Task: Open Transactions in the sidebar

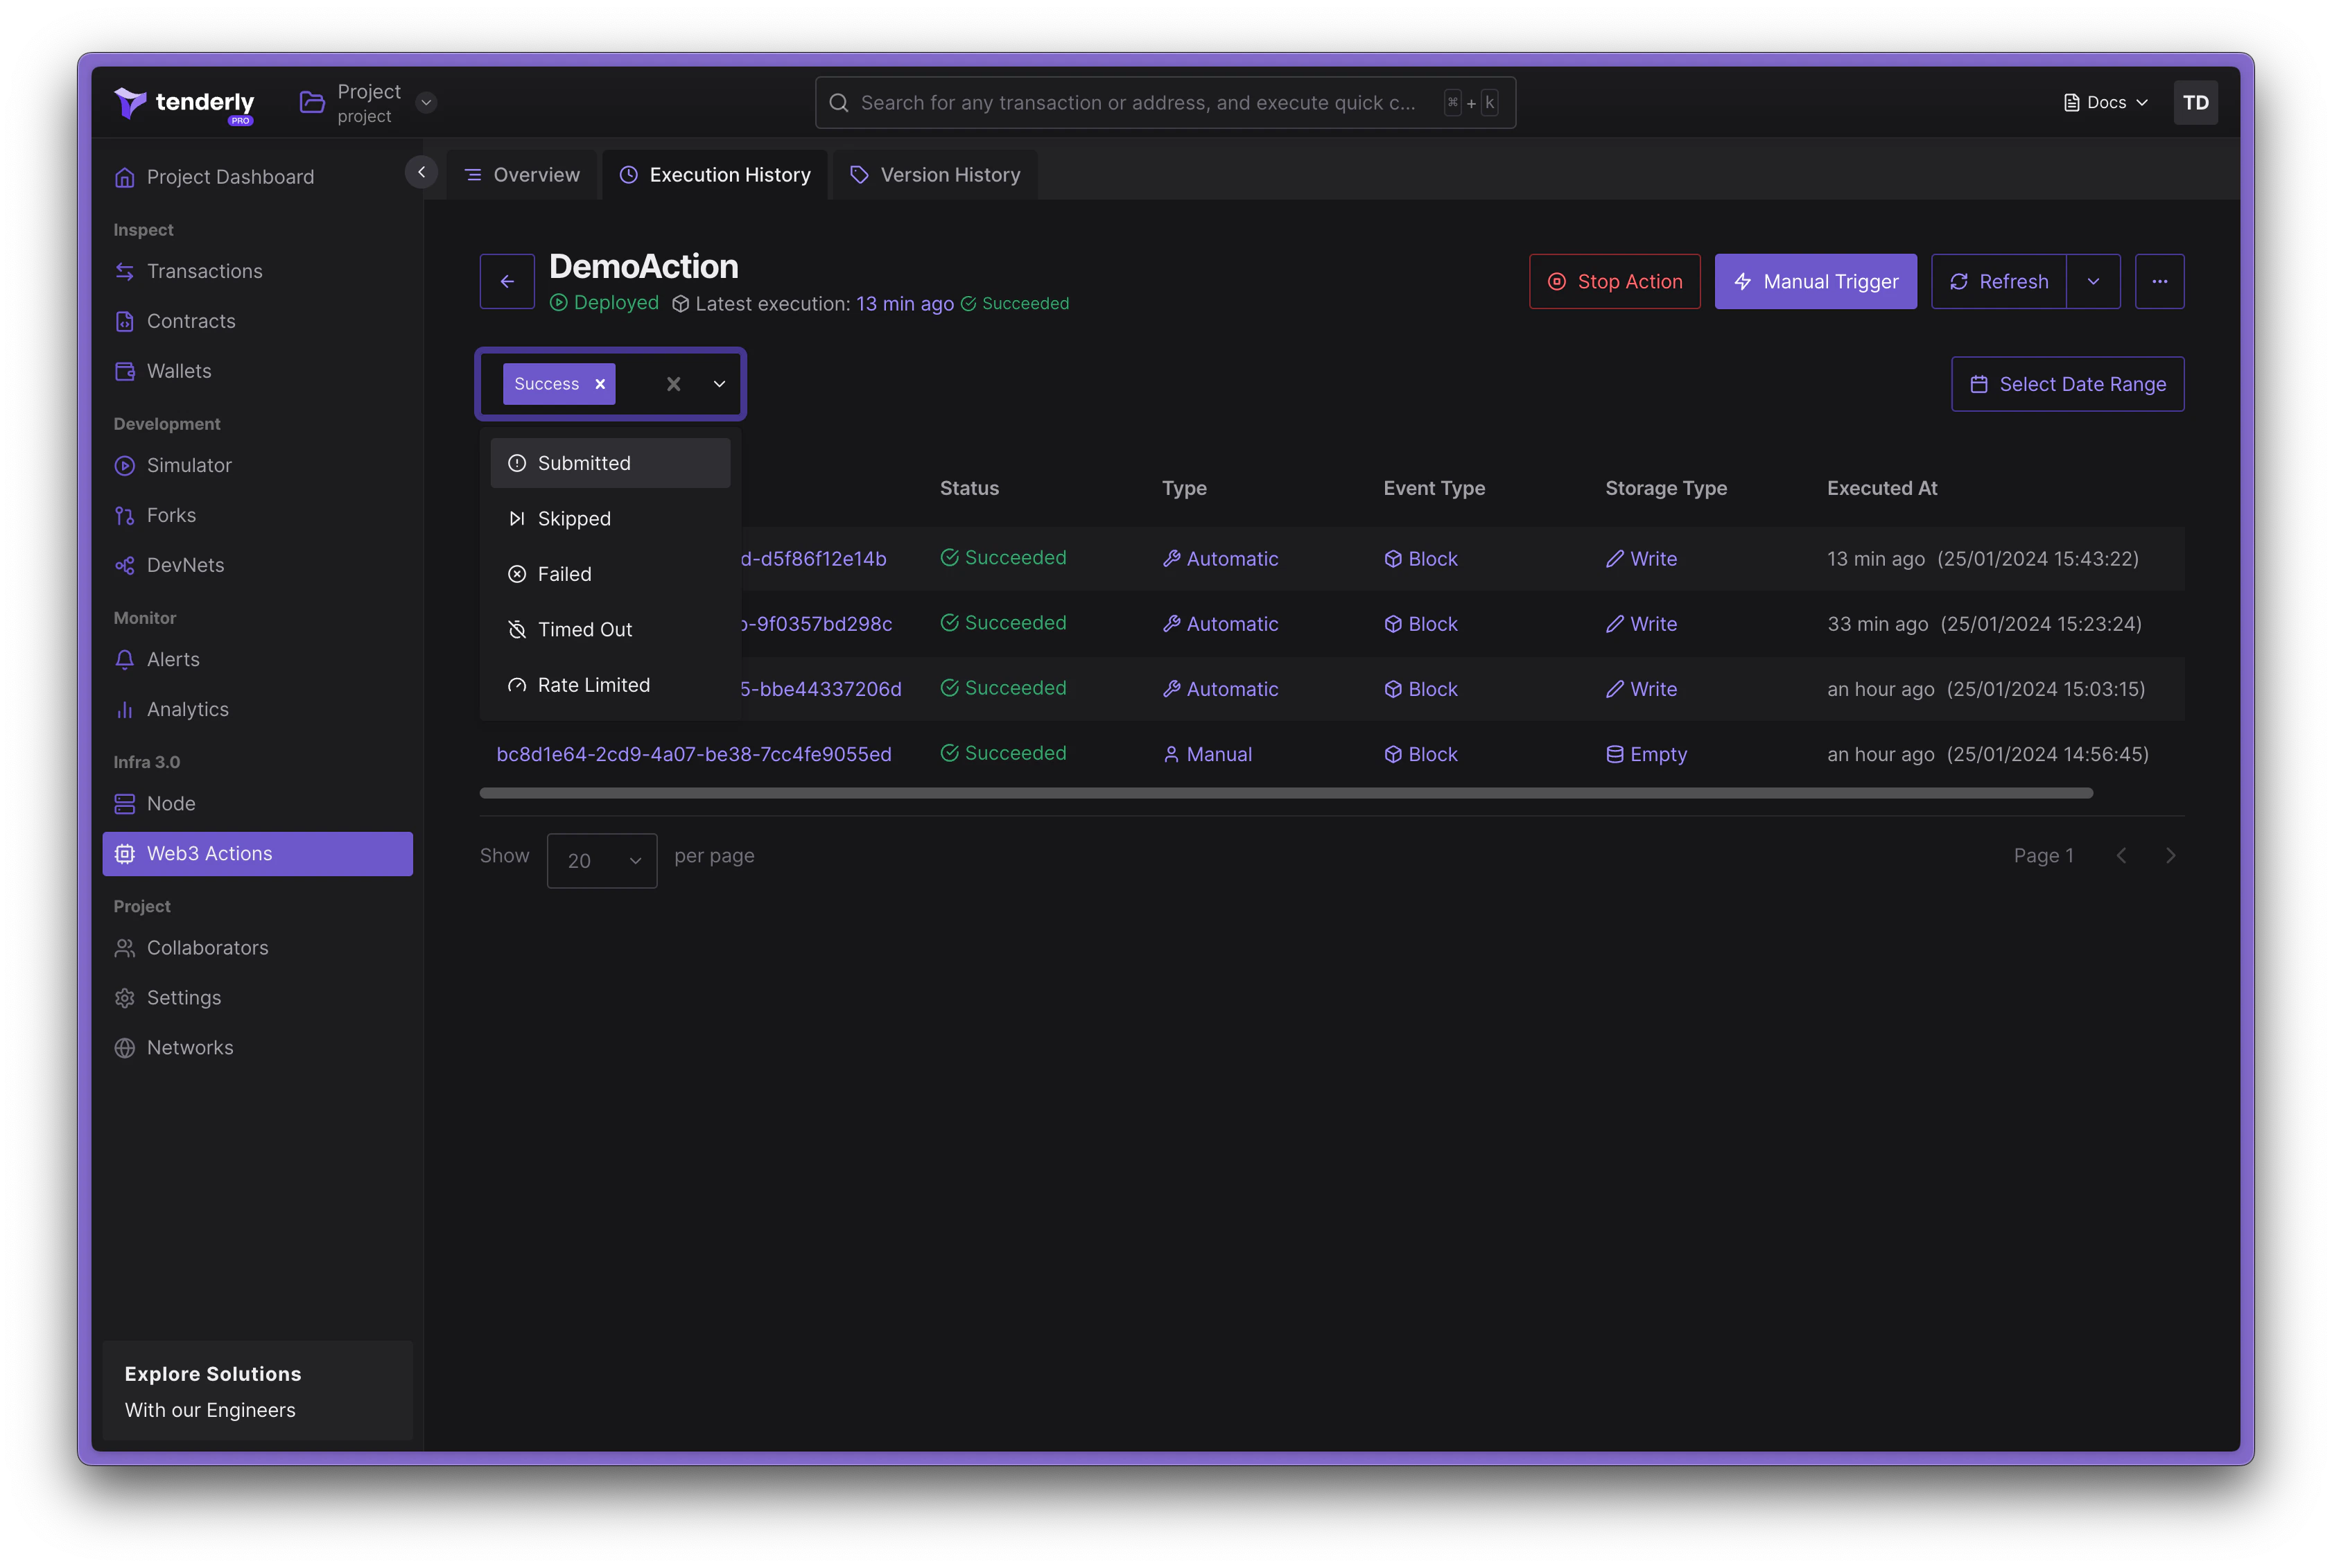Action: pos(204,271)
